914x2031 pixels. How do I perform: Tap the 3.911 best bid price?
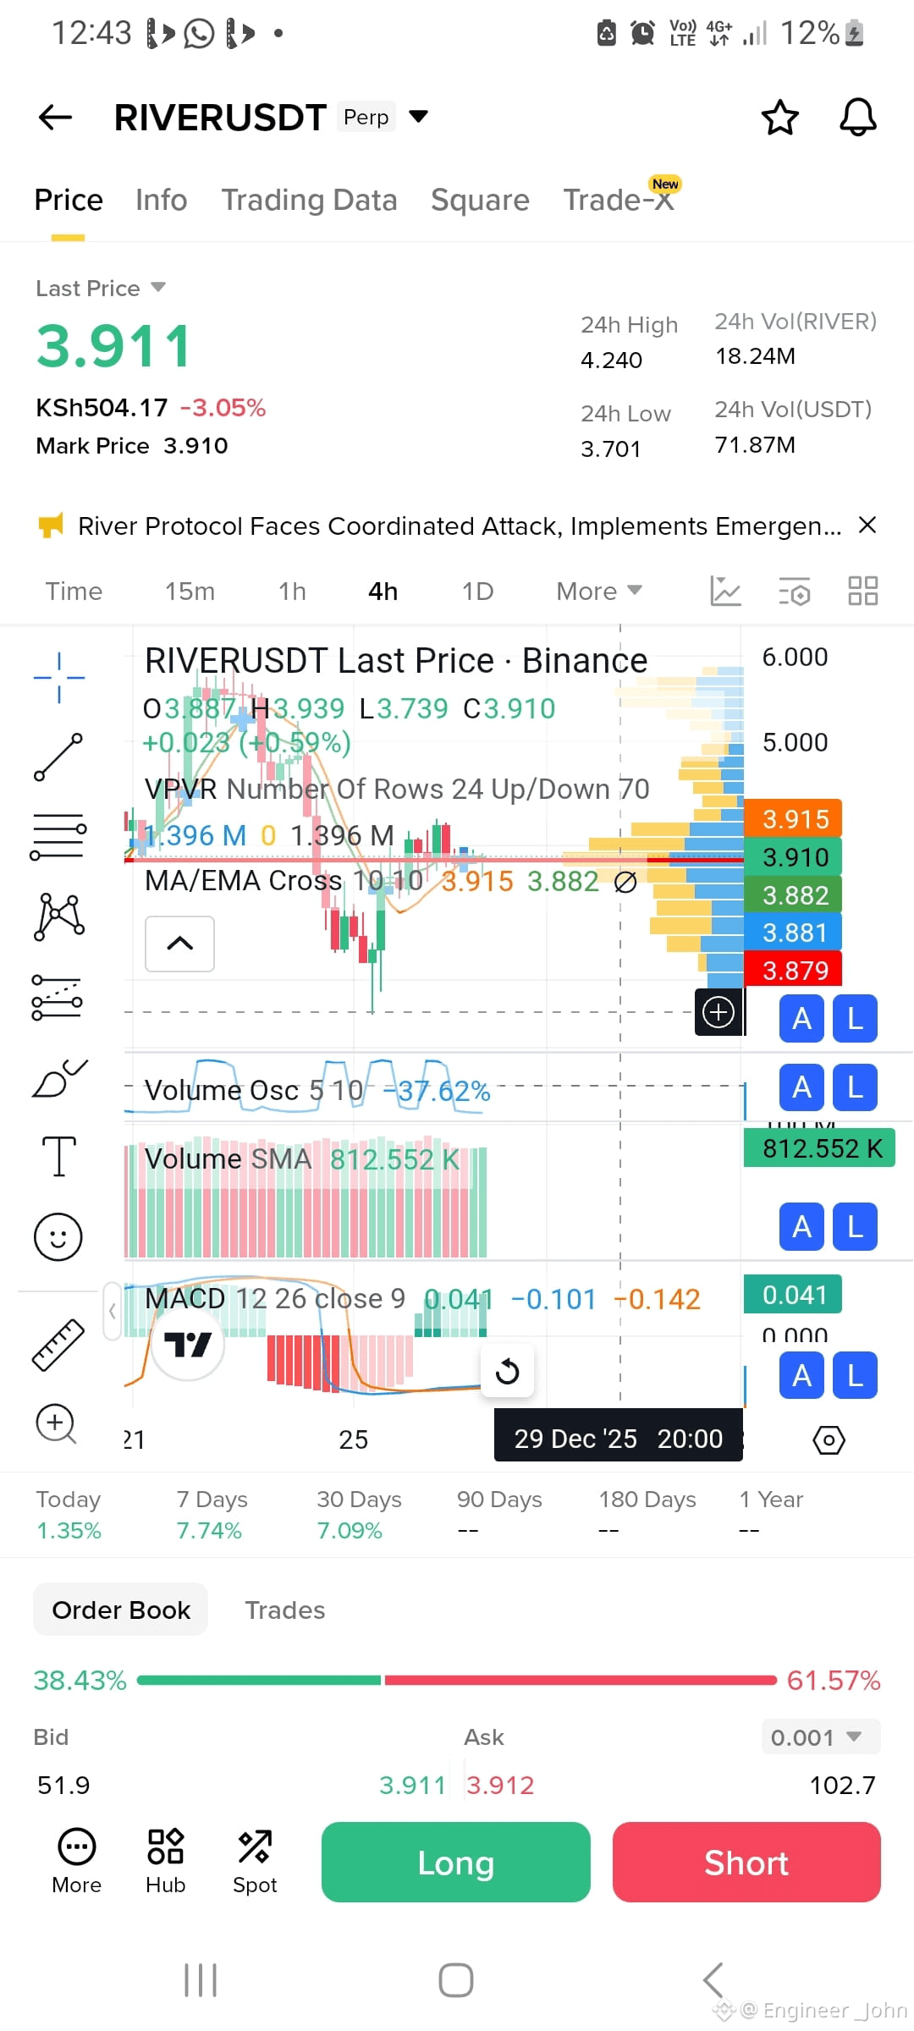click(x=412, y=1785)
